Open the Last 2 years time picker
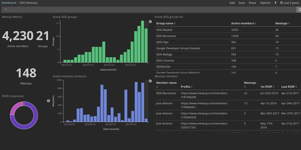The height and width of the screenshot is (150, 301). point(289,3)
